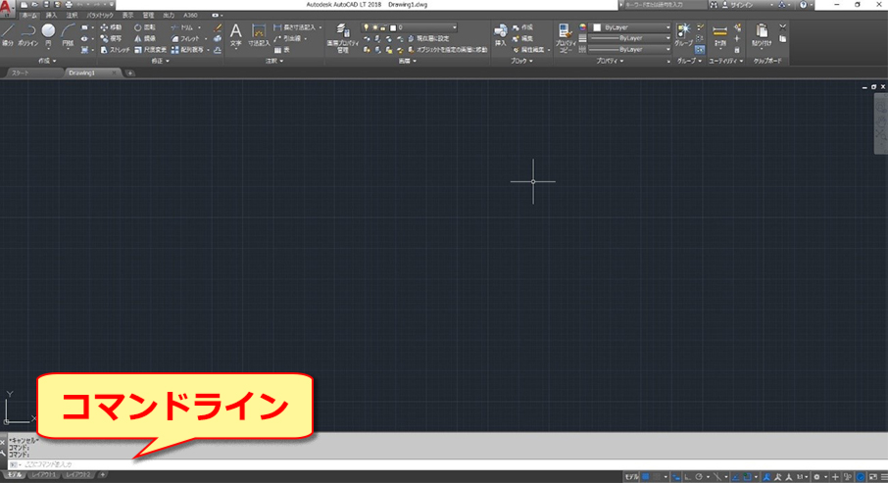Open the linetype ByLayer dropdown
Image resolution: width=888 pixels, height=483 pixels.
631,50
